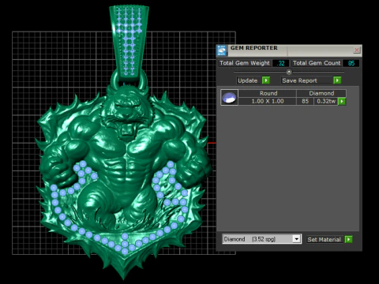This screenshot has height=284, width=379.
Task: Click the gem quantity 85 cell
Action: tap(306, 101)
